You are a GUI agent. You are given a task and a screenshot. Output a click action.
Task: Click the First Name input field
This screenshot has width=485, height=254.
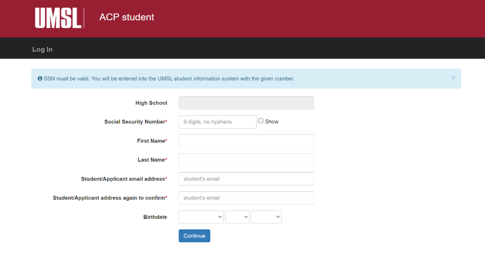point(246,141)
